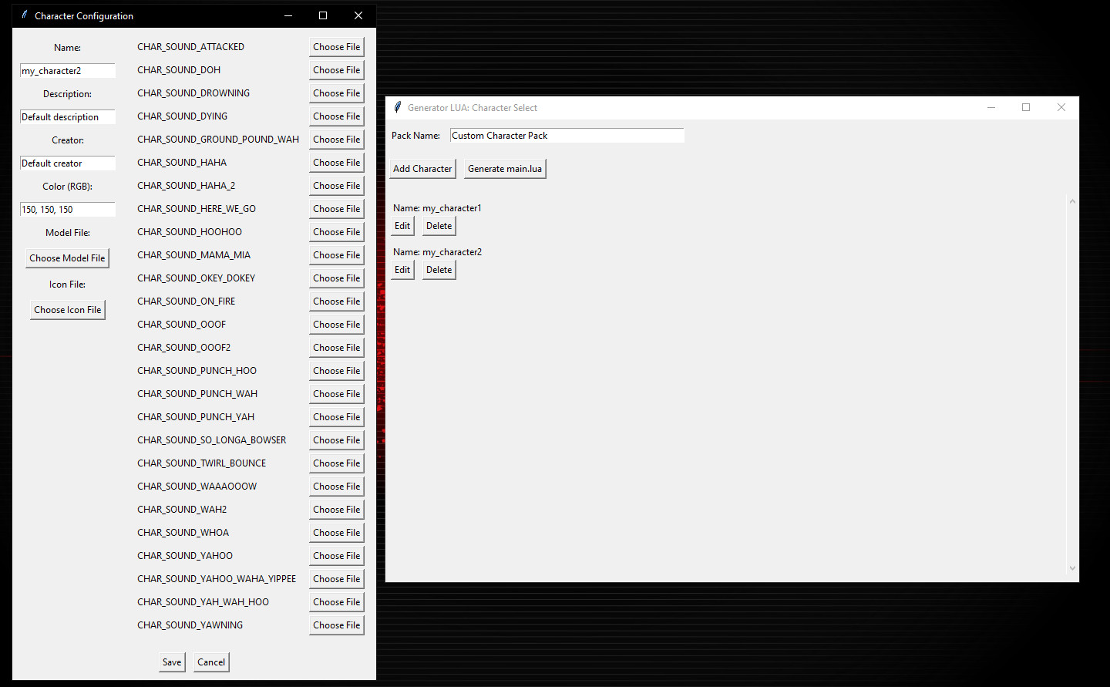1110x687 pixels.
Task: Pick a file for CHAR_SOUND_MAMA_MIA
Action: 337,255
